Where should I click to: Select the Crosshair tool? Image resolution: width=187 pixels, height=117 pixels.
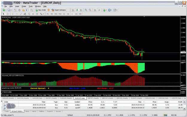[8, 14]
